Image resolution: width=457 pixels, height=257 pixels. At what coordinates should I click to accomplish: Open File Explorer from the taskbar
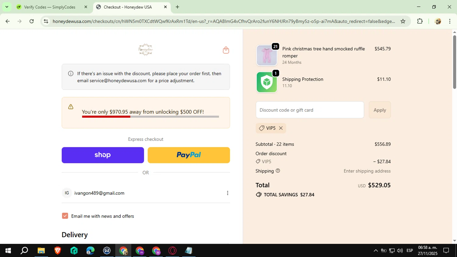tap(41, 251)
